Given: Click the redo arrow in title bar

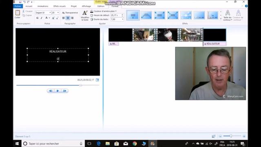Looking at the screenshot, I should click(x=28, y=2).
